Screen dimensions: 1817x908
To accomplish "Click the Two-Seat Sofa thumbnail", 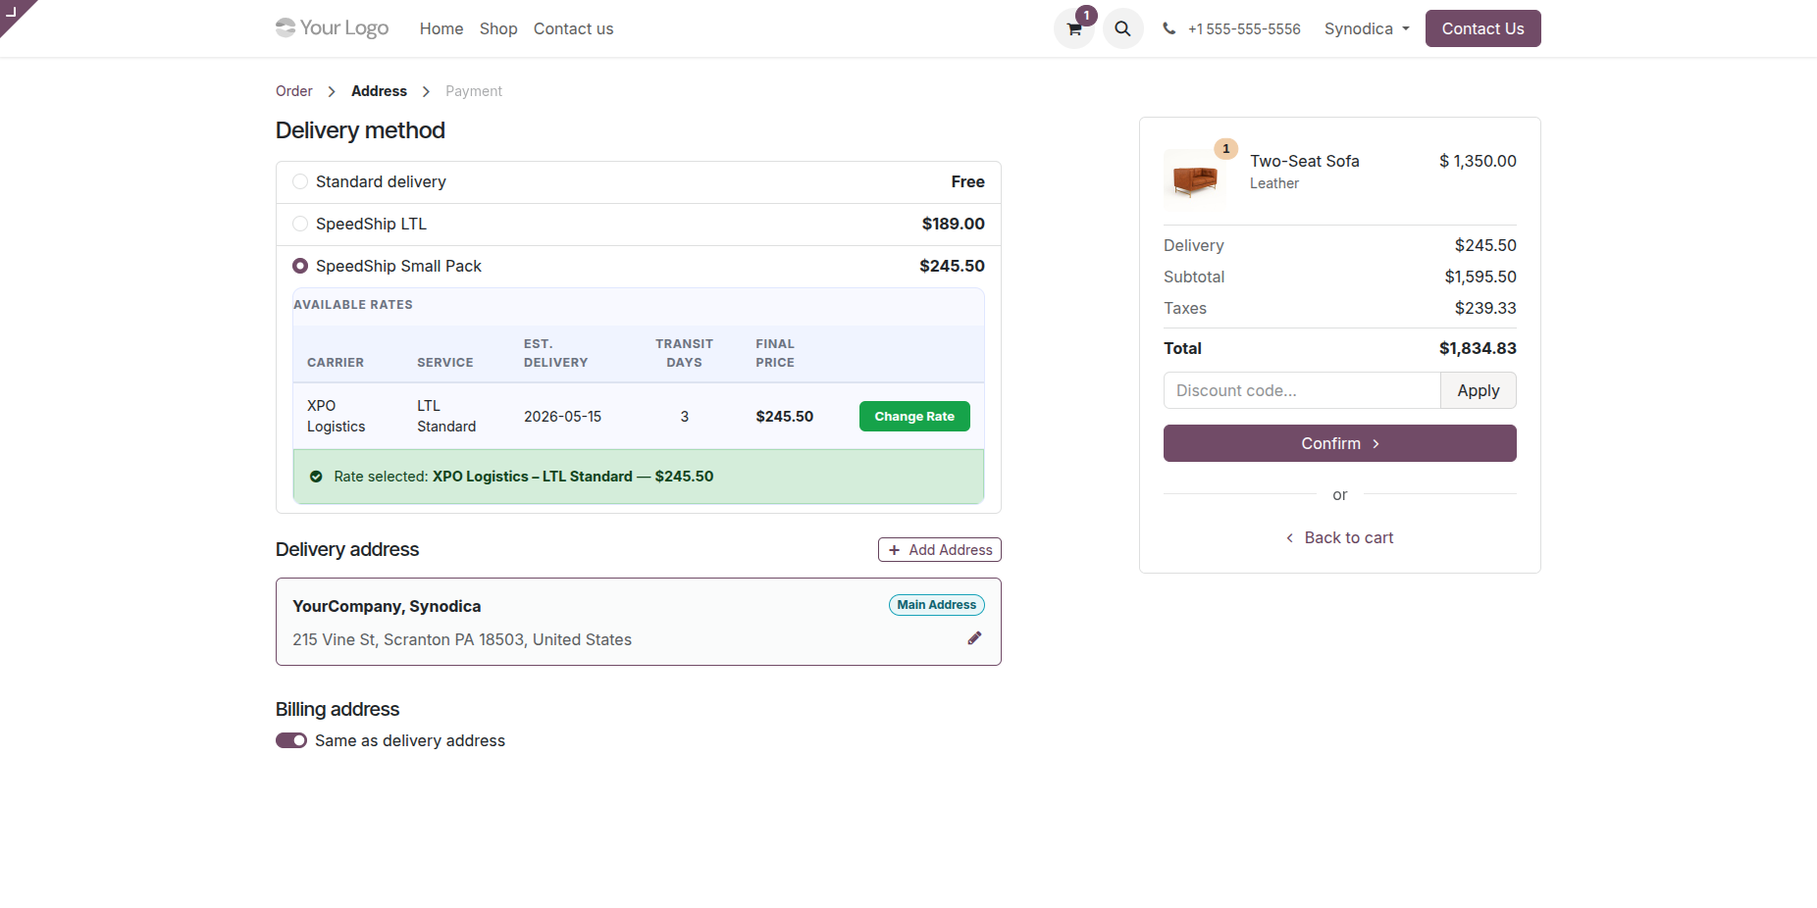I will 1194,179.
